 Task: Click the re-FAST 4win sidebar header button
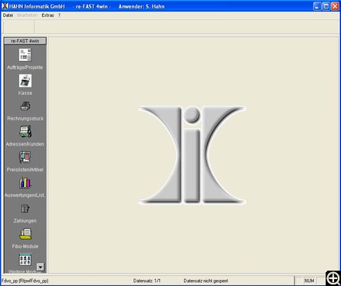[25, 41]
